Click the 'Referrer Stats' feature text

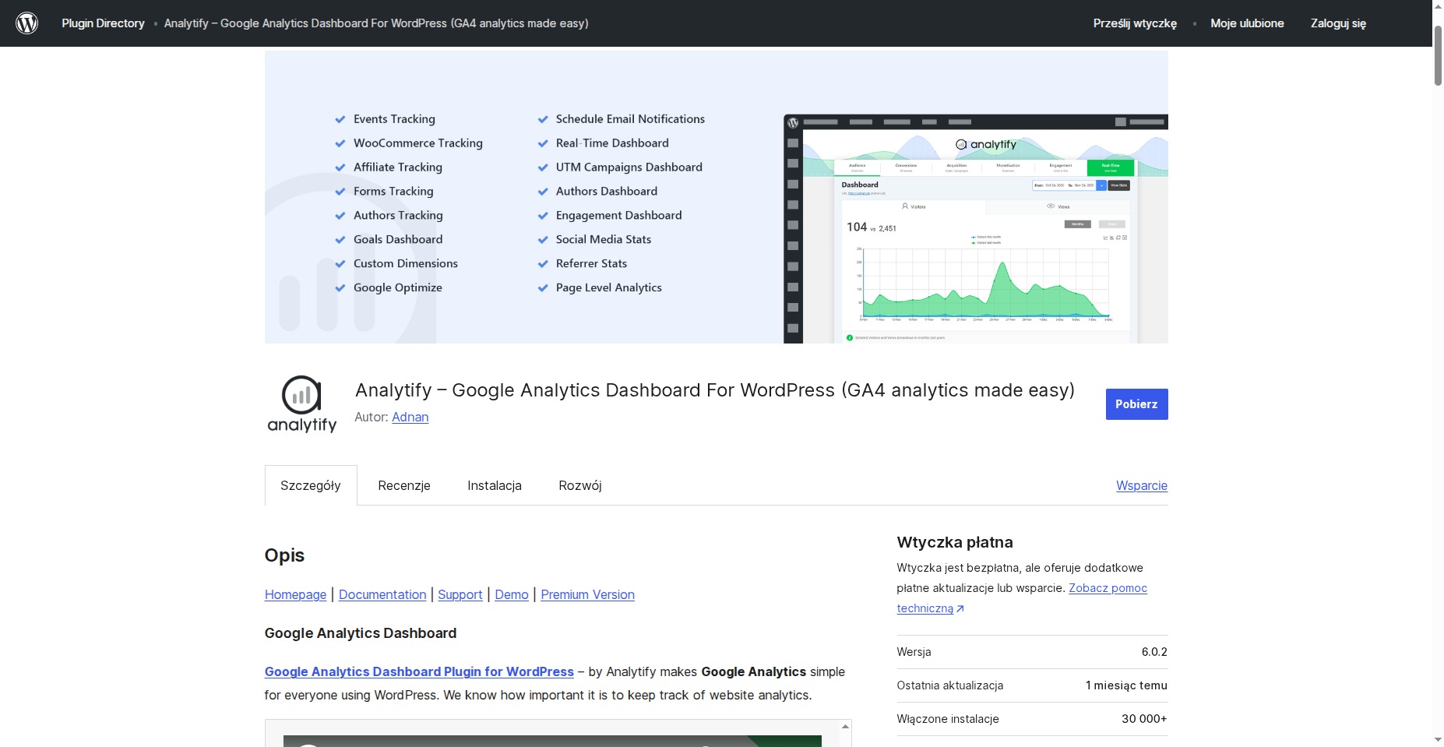[591, 263]
